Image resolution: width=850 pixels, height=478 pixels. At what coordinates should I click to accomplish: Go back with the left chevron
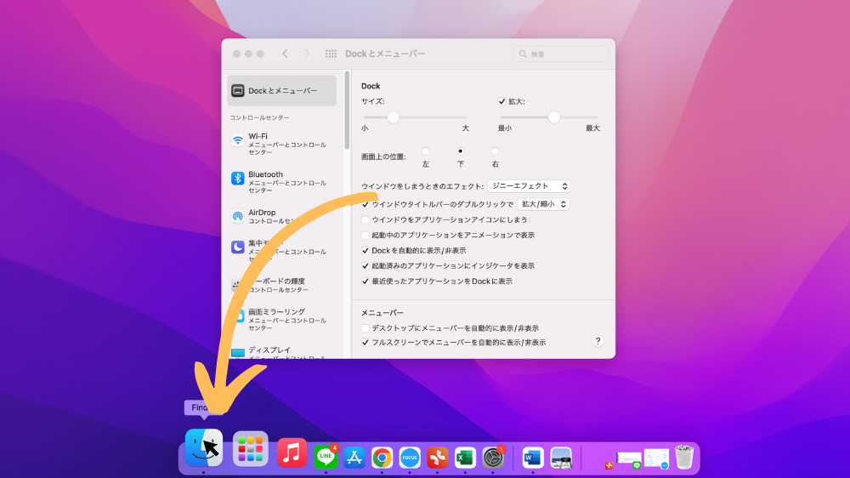coord(285,54)
